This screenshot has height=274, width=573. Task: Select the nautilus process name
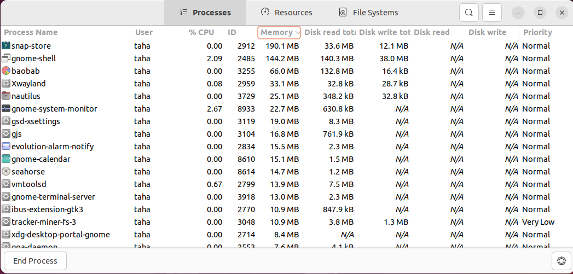tap(26, 96)
